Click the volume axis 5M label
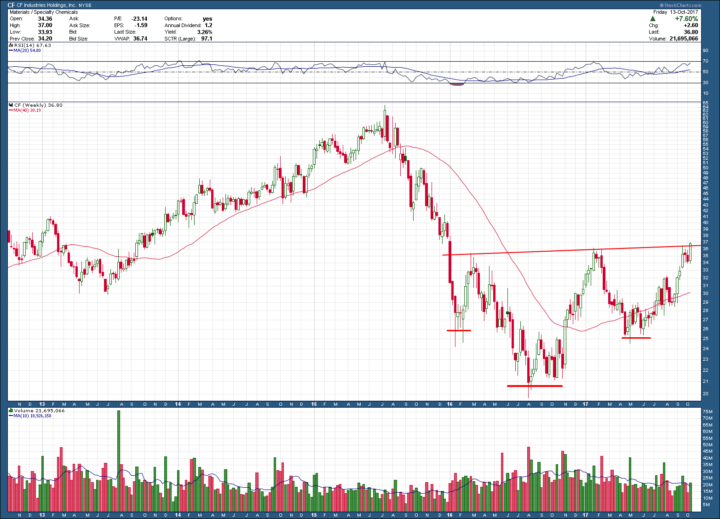Viewport: 720px width, 519px height. (x=706, y=505)
